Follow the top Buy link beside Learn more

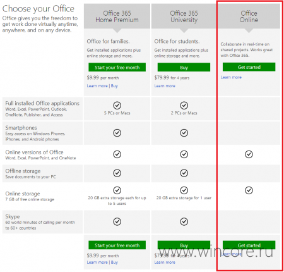pyautogui.click(x=114, y=86)
